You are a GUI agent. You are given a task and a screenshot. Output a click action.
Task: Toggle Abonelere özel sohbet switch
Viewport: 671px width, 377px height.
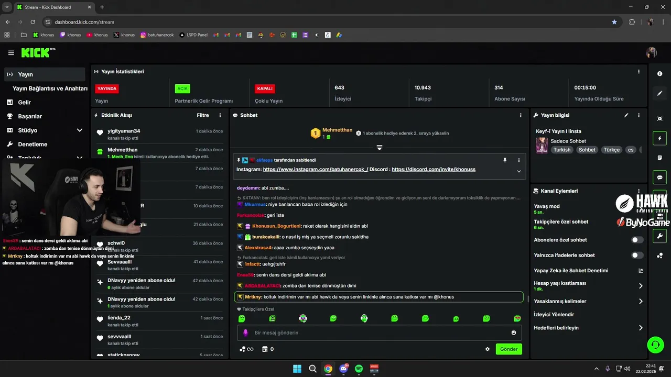point(637,240)
